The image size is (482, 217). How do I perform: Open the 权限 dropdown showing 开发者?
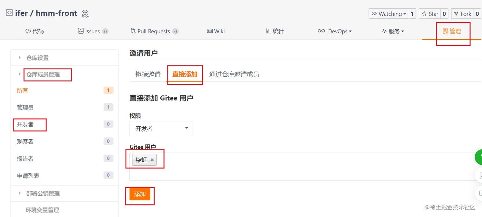coord(161,129)
